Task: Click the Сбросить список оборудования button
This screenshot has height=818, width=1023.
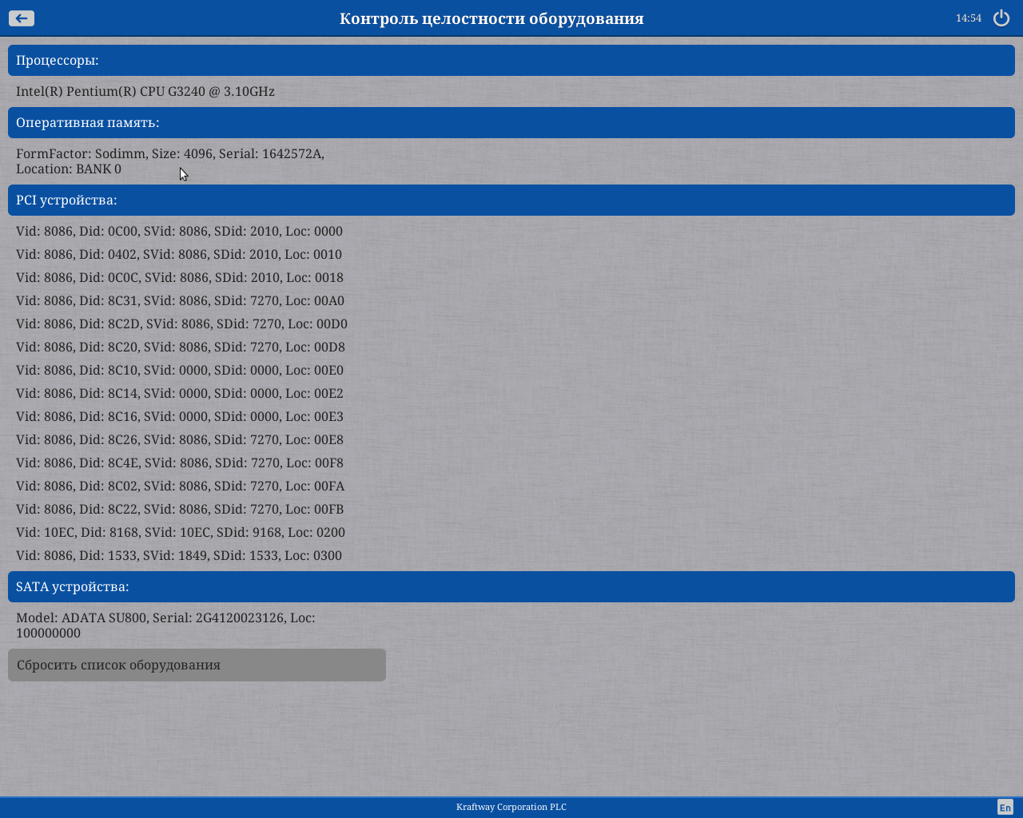Action: click(x=197, y=665)
